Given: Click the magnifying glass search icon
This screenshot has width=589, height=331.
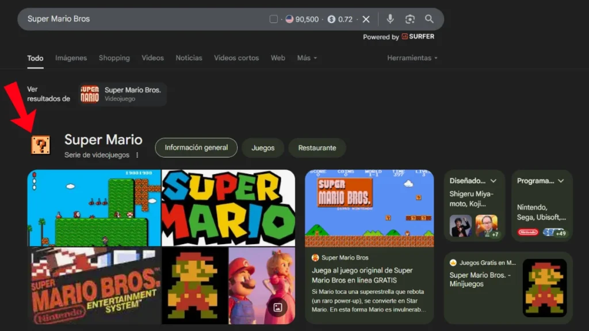Looking at the screenshot, I should [429, 19].
